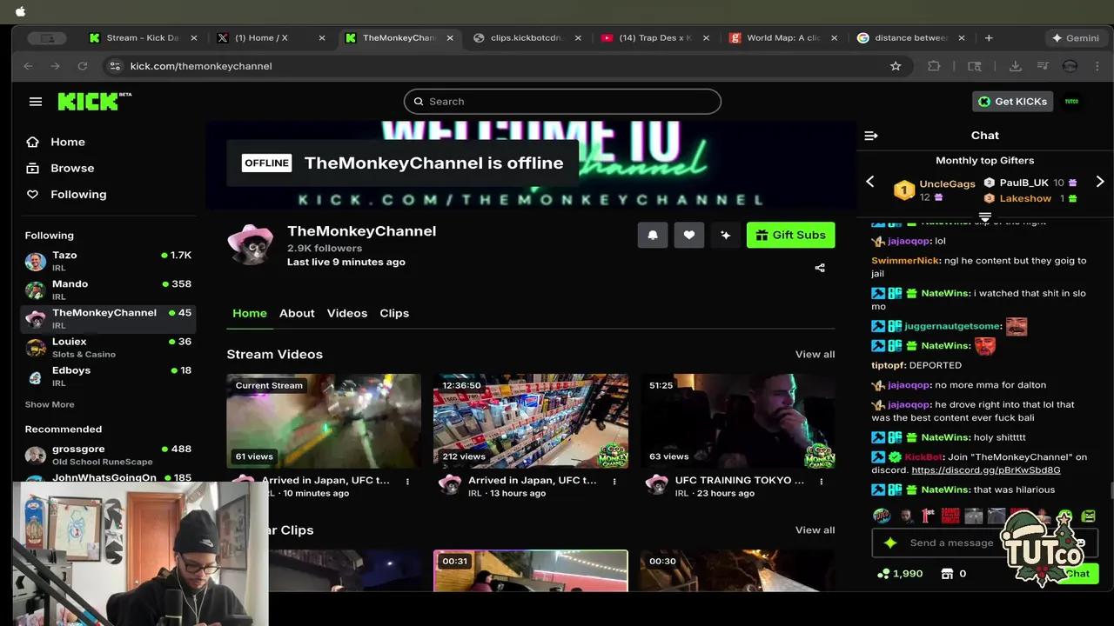This screenshot has width=1114, height=626.
Task: Open Edboys' channel in Following
Action: (x=108, y=376)
